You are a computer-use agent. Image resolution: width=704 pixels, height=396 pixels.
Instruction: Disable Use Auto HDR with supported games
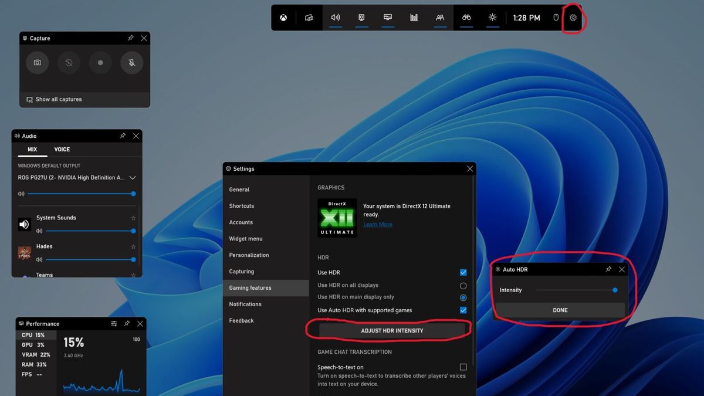tap(463, 310)
